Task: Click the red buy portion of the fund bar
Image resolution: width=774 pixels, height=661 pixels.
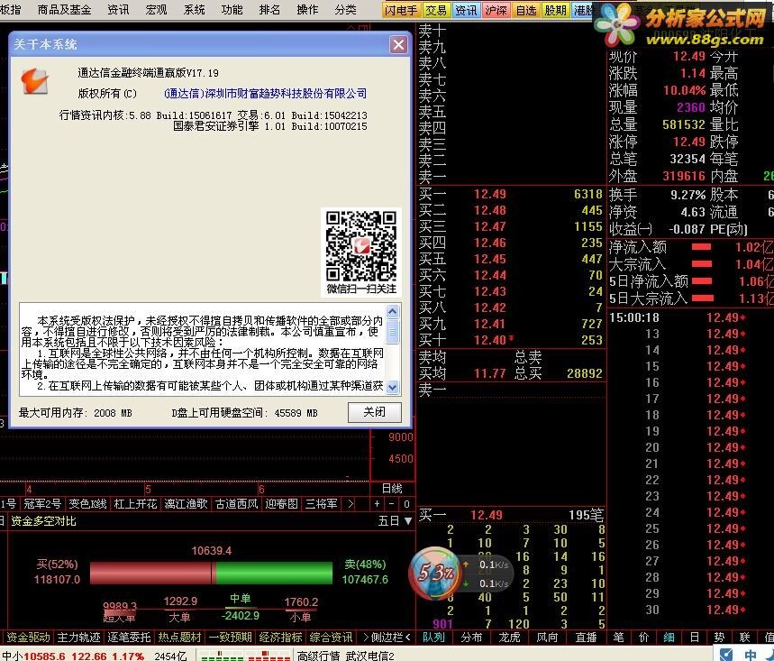Action: tap(151, 573)
